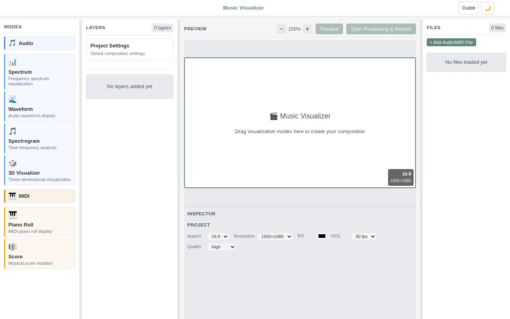Select the 3D Visualizer mode title
The image size is (510, 319).
(24, 173)
